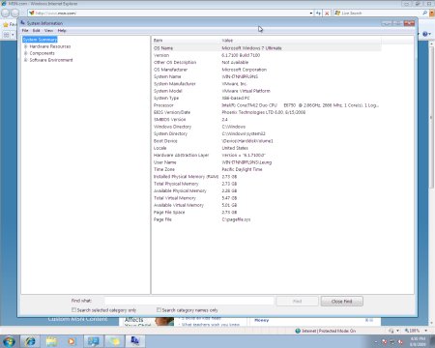Select SMBIOS Version row

(267, 119)
